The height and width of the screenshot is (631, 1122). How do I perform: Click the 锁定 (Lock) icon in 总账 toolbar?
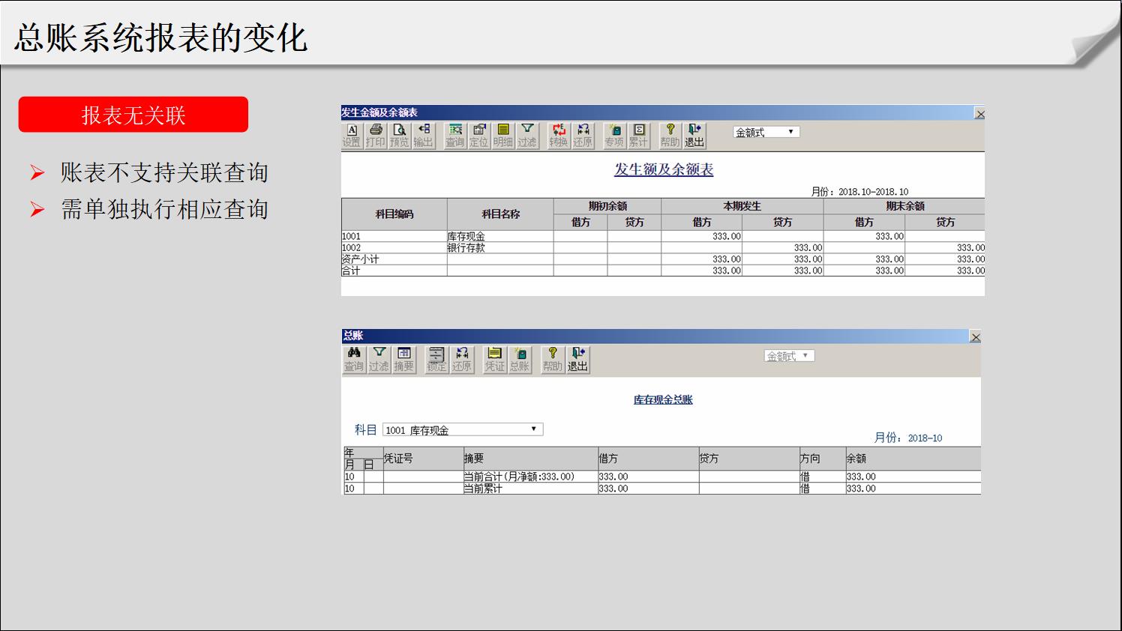436,360
